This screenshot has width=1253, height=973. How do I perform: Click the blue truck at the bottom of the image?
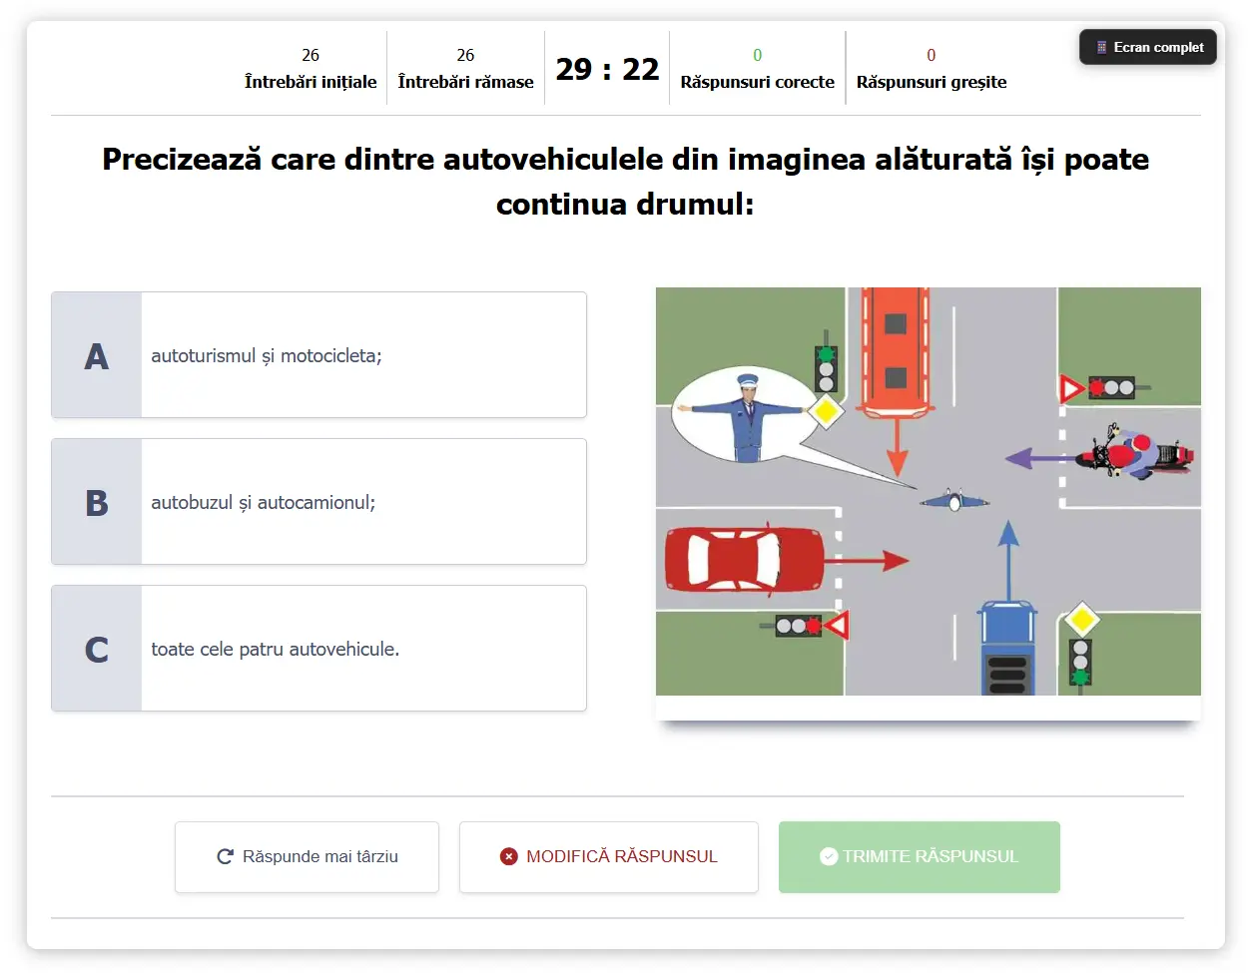click(1007, 648)
